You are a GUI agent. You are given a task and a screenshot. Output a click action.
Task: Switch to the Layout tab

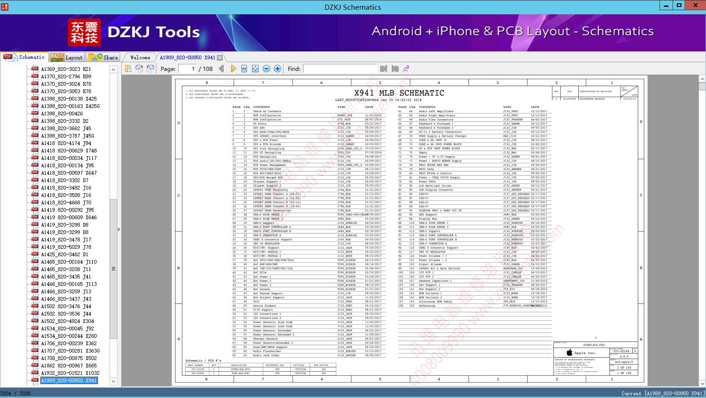click(x=66, y=57)
